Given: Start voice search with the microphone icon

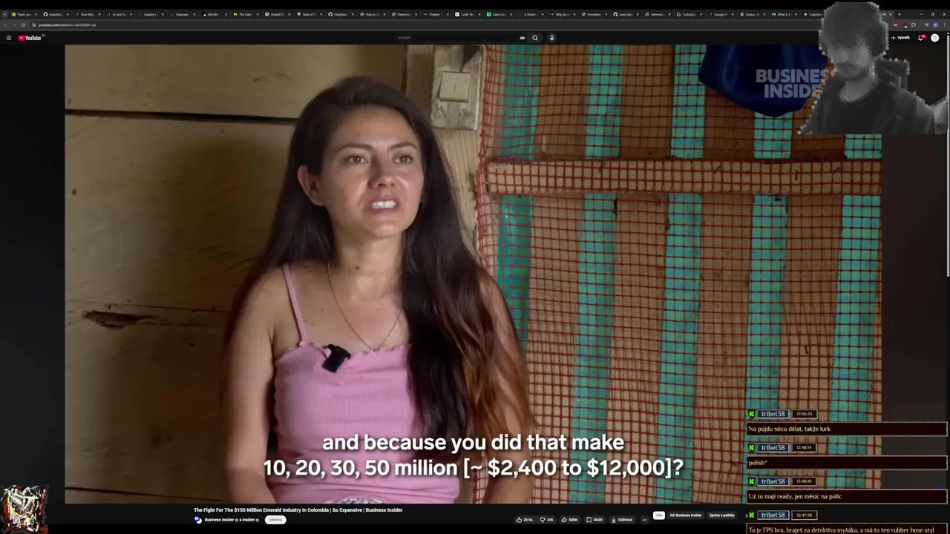Looking at the screenshot, I should tap(551, 38).
